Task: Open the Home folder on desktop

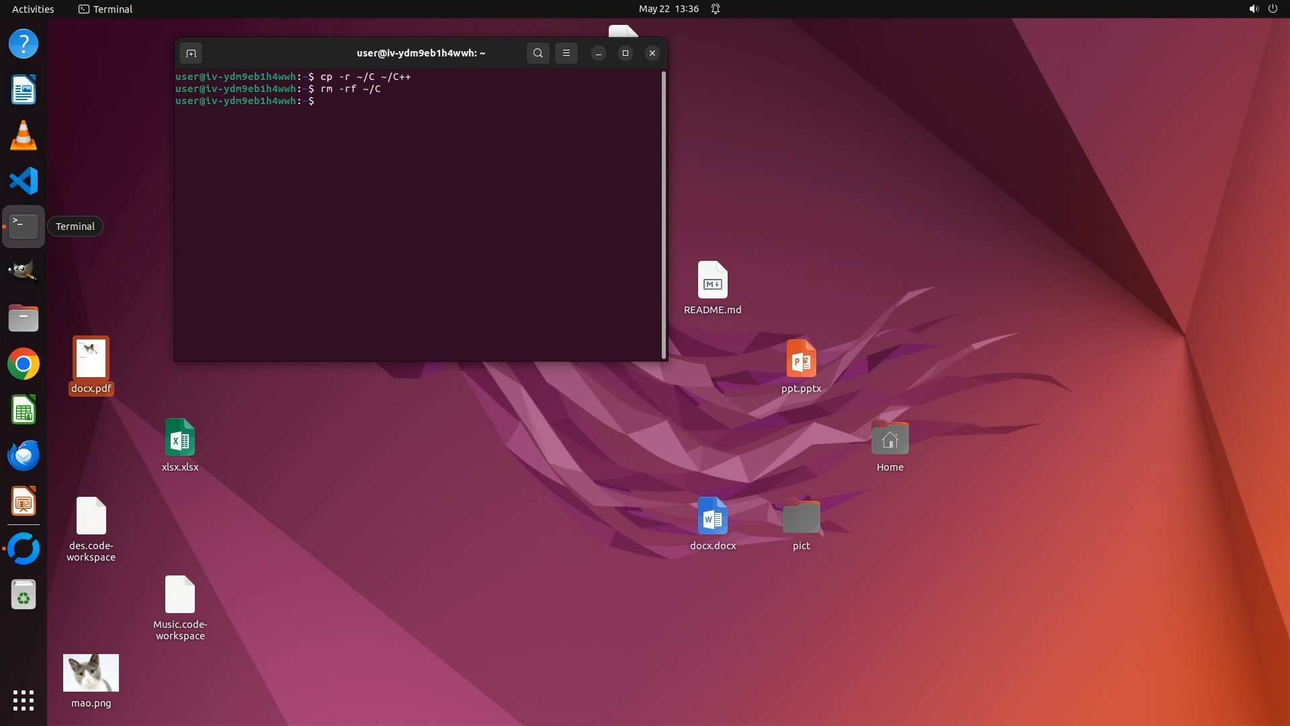Action: [890, 438]
